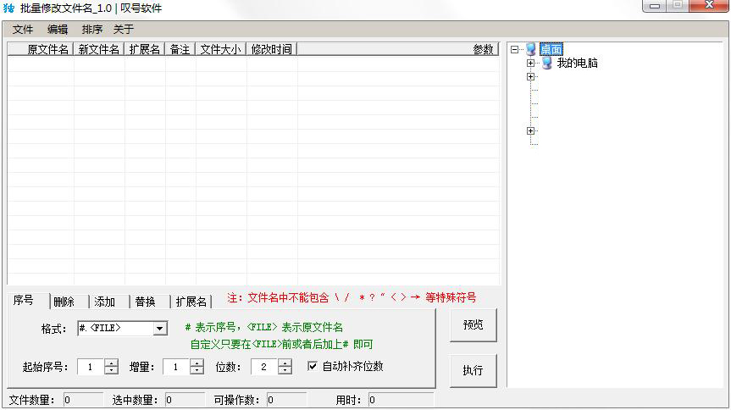The width and height of the screenshot is (731, 410).
Task: Increase the 起始序号 value
Action: click(111, 363)
